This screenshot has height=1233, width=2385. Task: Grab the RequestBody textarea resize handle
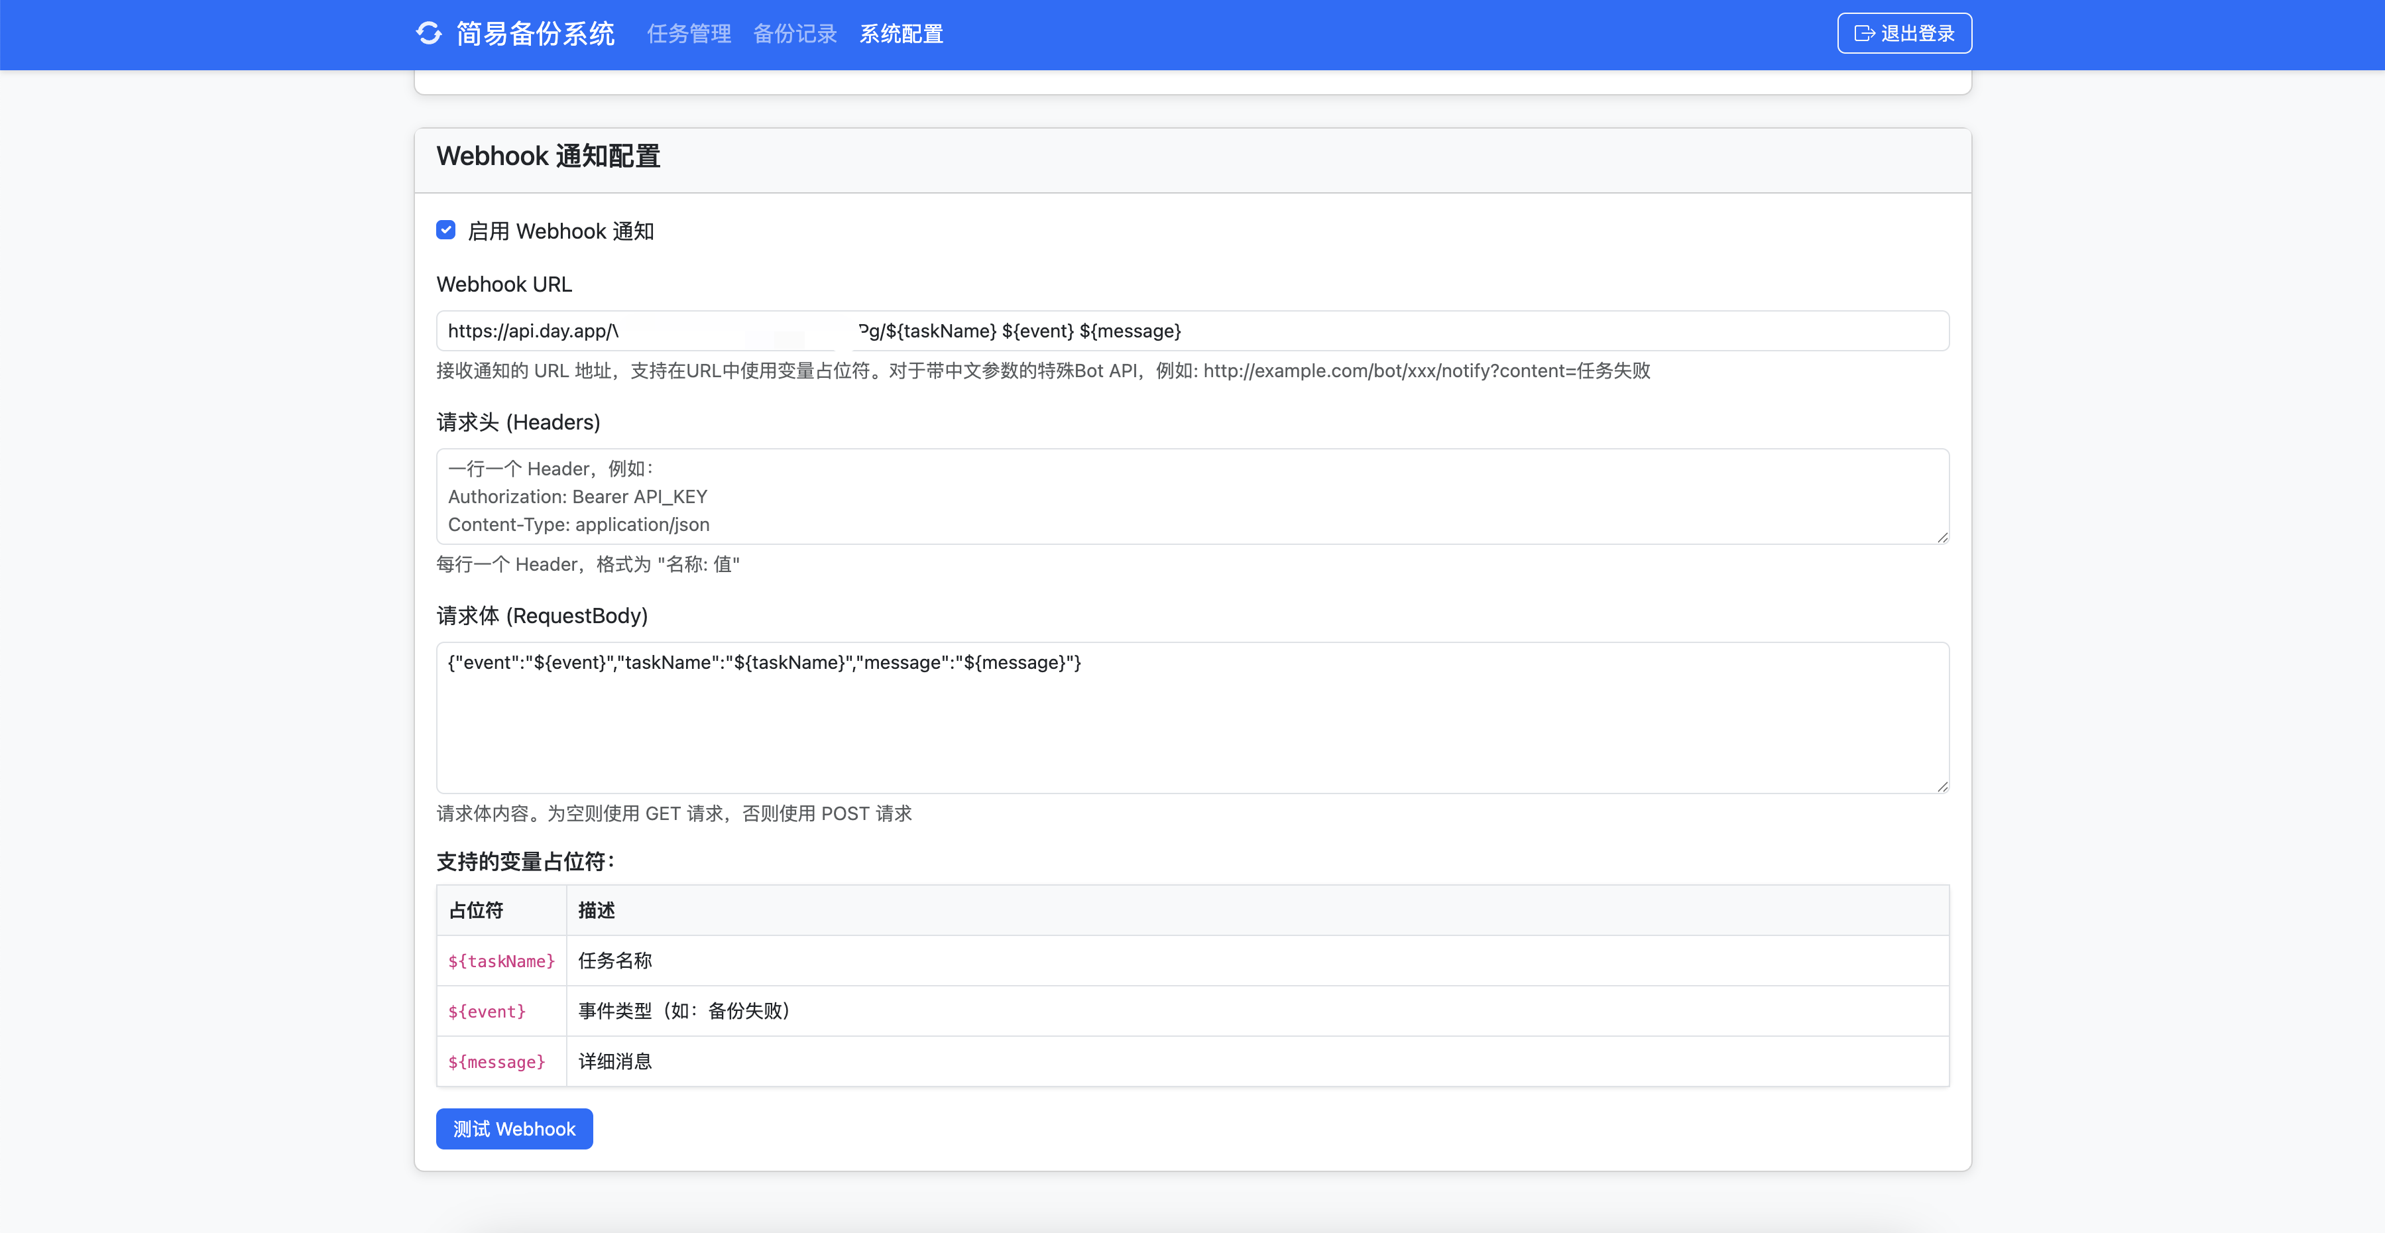coord(1942,787)
